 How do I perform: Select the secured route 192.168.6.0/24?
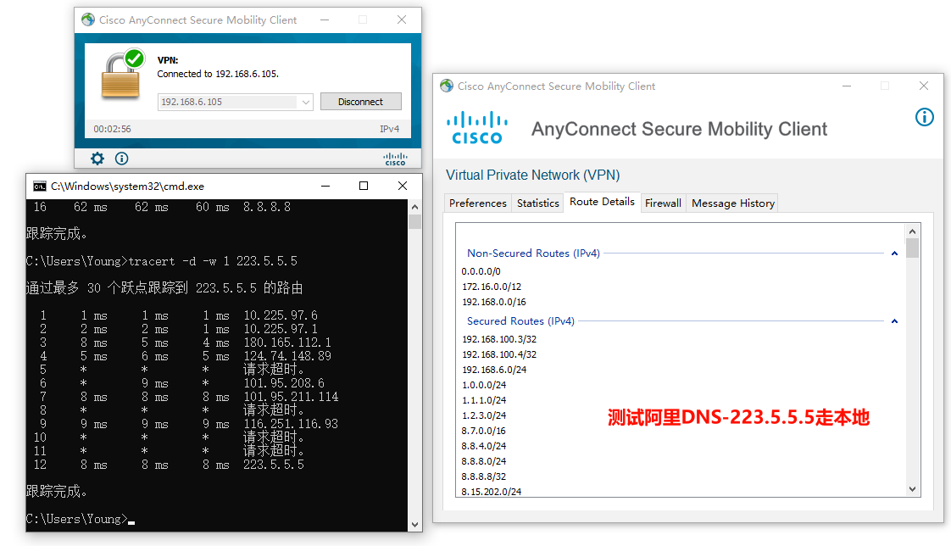click(494, 370)
